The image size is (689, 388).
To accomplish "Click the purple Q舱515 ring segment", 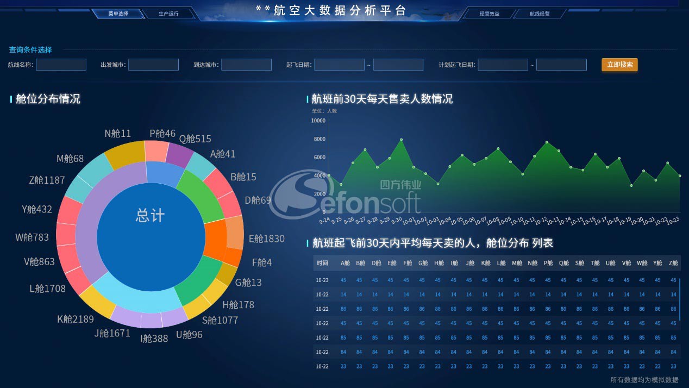I will [179, 154].
